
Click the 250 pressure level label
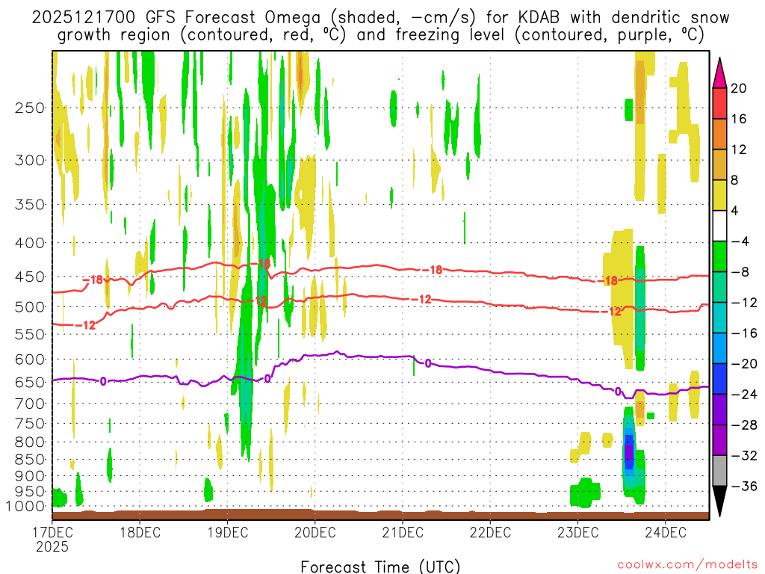30,108
